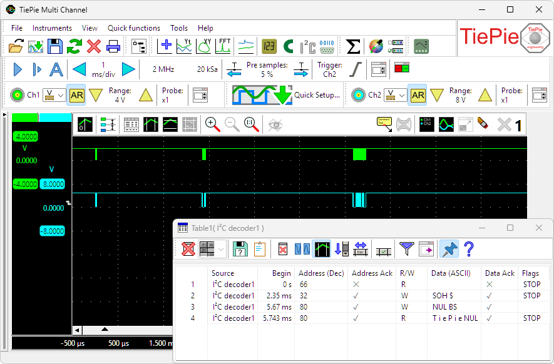Screen dimensions: 554x364
Task: Toggle Ch1 channel enable indicator
Action: tap(17, 95)
